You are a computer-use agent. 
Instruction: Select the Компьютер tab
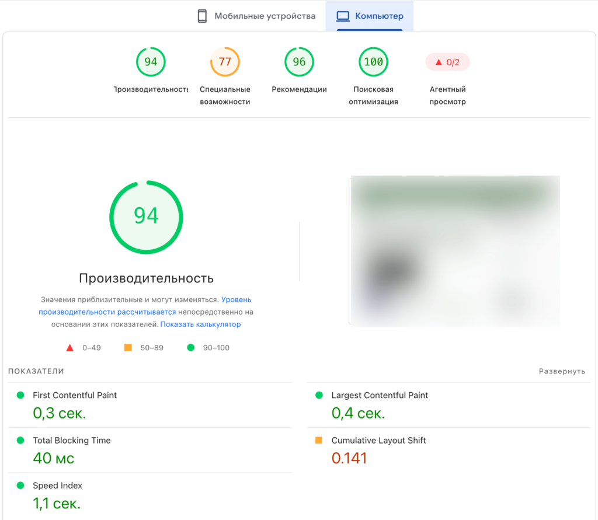[370, 16]
